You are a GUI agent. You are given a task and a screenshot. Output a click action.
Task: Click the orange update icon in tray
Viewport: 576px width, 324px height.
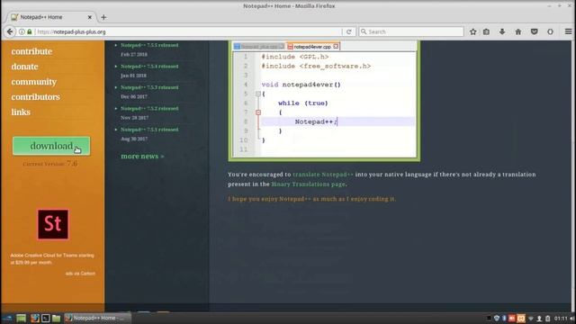click(x=521, y=319)
